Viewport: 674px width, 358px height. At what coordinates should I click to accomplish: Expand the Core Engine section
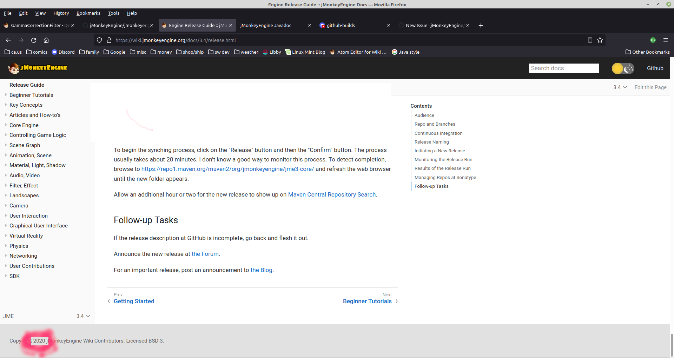6,125
